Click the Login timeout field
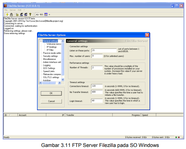The image size is (186, 149). (97, 101)
